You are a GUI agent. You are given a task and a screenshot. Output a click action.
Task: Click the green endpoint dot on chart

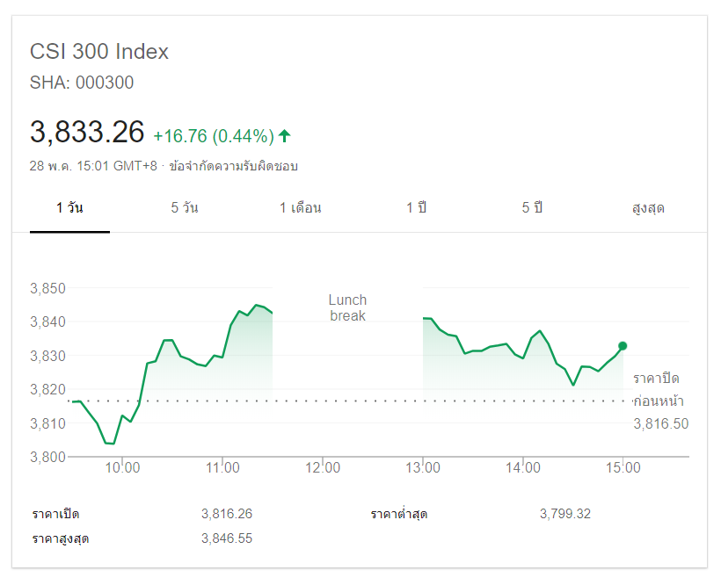pos(623,346)
